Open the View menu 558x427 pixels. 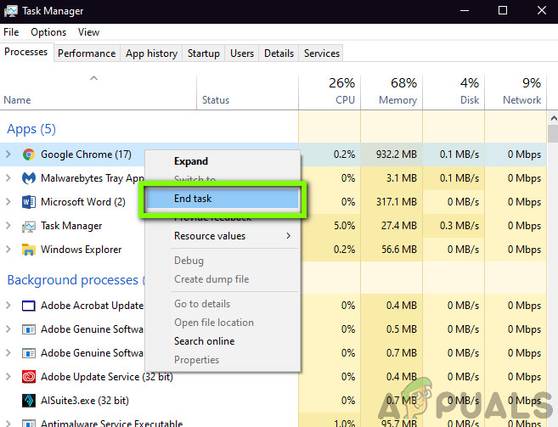[x=88, y=32]
